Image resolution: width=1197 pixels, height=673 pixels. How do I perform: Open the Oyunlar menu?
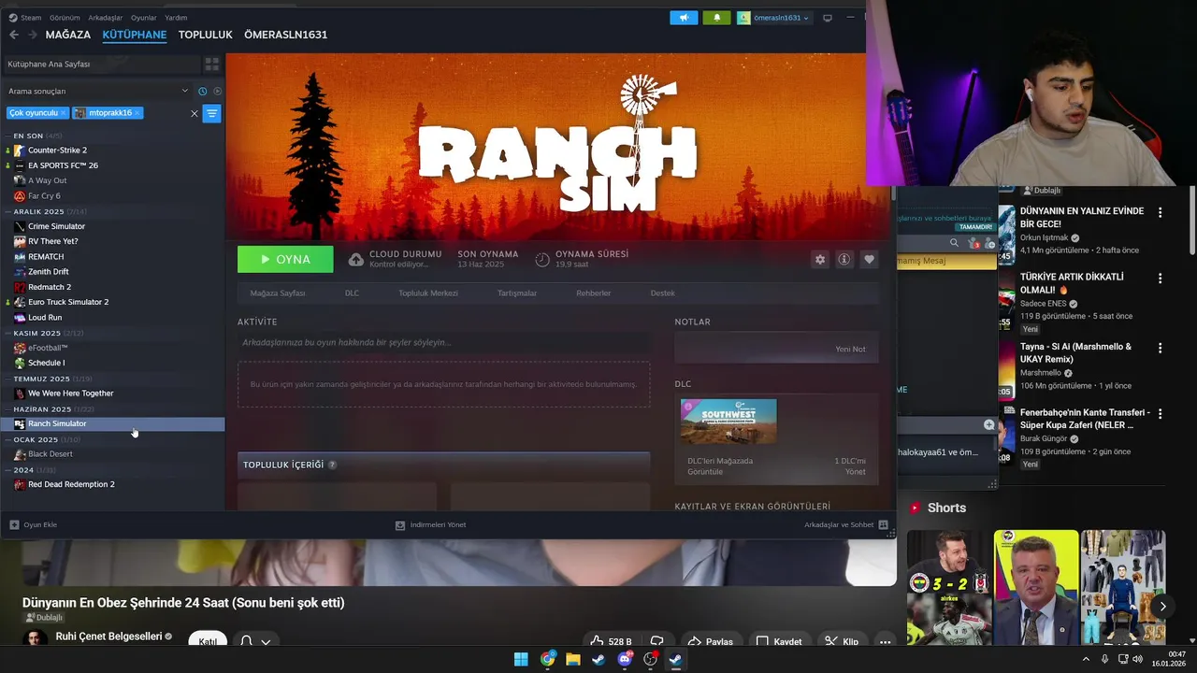click(x=144, y=18)
